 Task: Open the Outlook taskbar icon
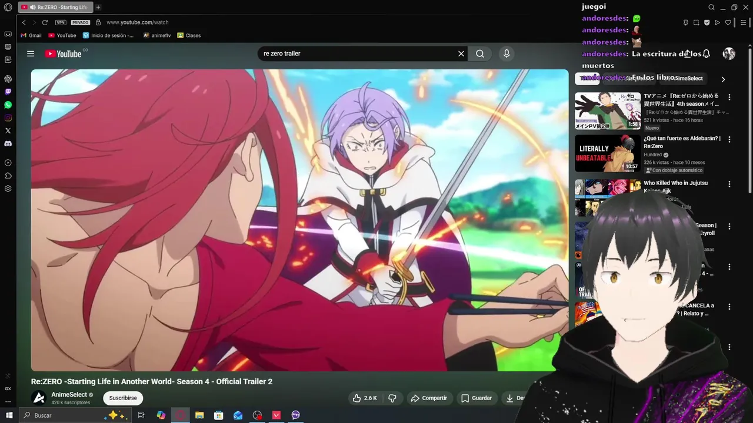click(x=238, y=415)
